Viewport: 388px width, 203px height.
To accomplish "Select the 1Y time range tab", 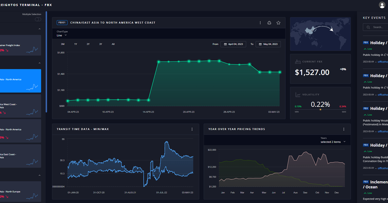I will (x=75, y=44).
